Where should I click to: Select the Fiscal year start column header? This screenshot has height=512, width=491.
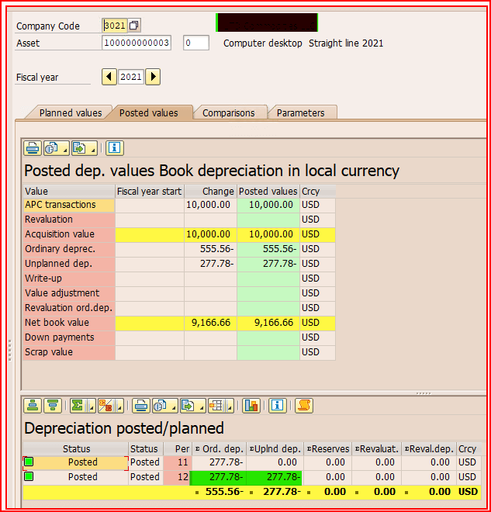tap(150, 192)
